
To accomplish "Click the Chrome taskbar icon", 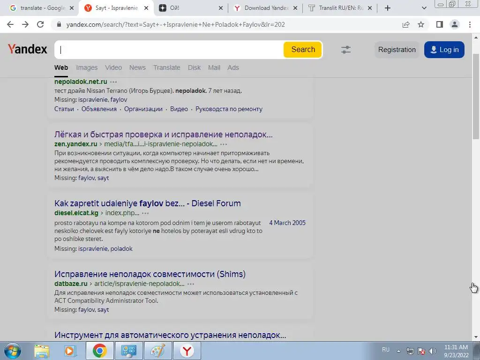I will pyautogui.click(x=100, y=351).
